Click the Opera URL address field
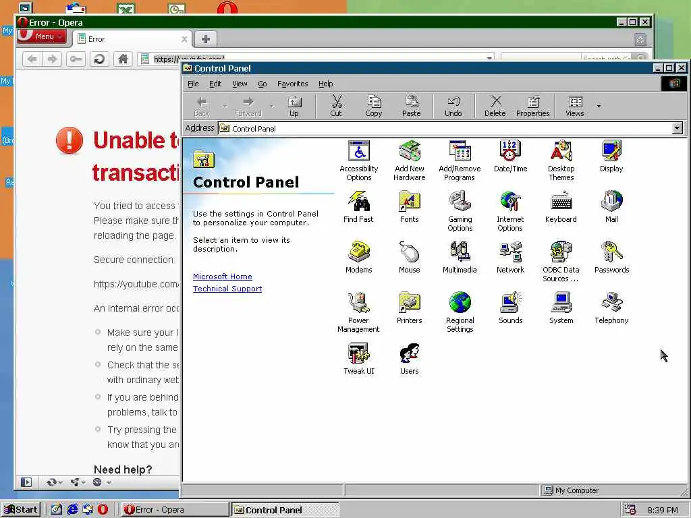Screen dimensions: 691x518 316,59
